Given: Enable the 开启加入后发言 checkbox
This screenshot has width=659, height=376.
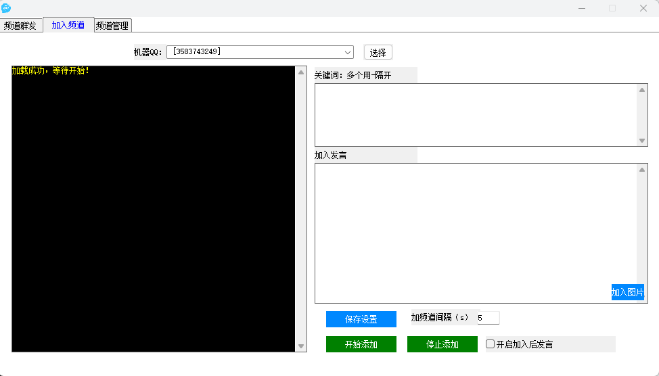Looking at the screenshot, I should coord(491,344).
